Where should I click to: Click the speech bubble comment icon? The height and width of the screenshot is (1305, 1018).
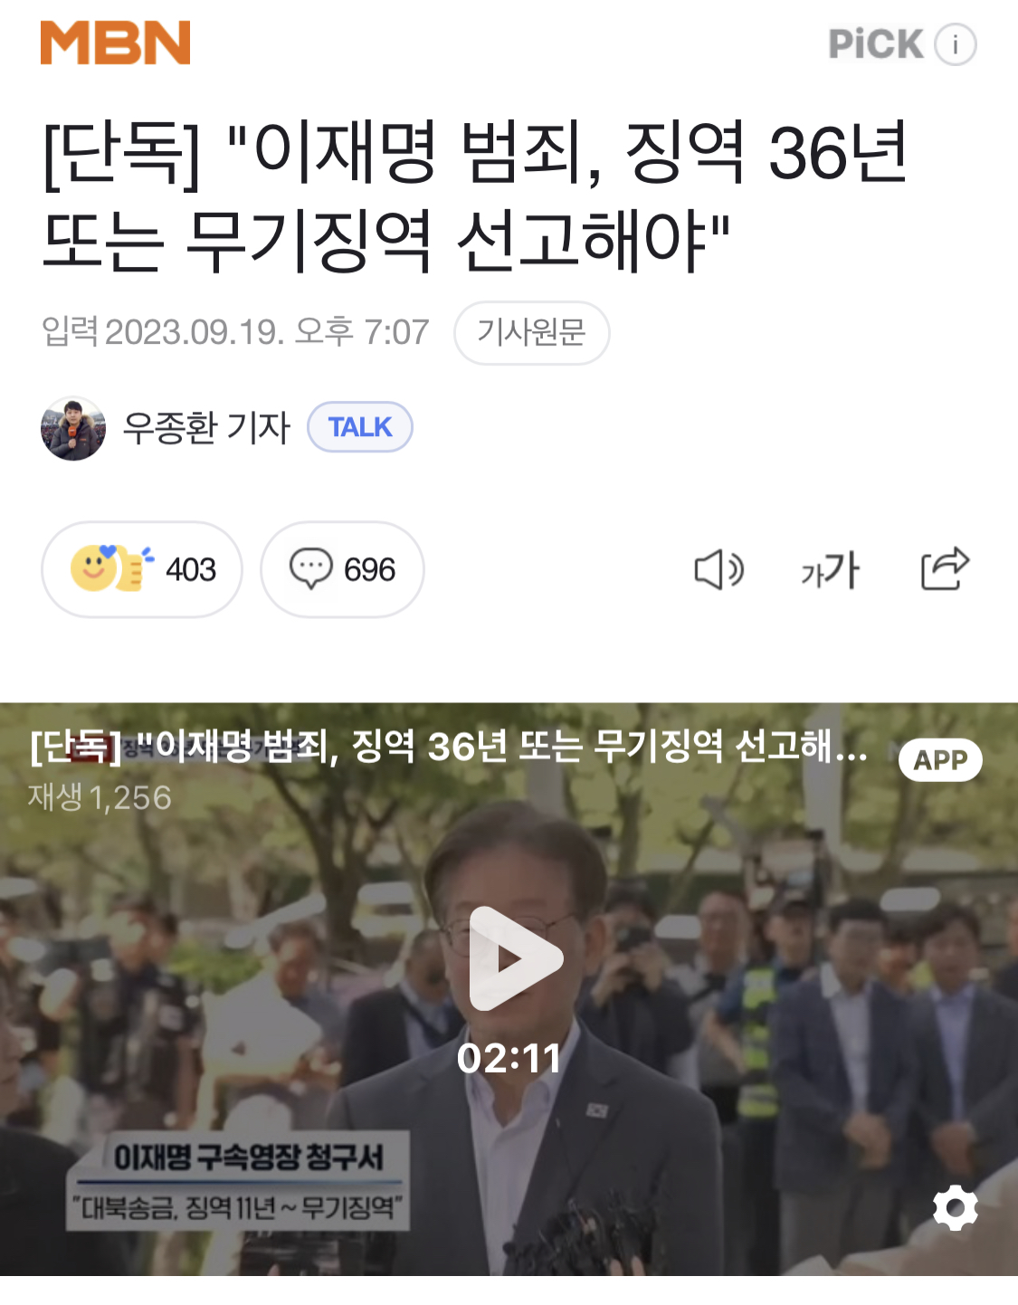(x=310, y=569)
